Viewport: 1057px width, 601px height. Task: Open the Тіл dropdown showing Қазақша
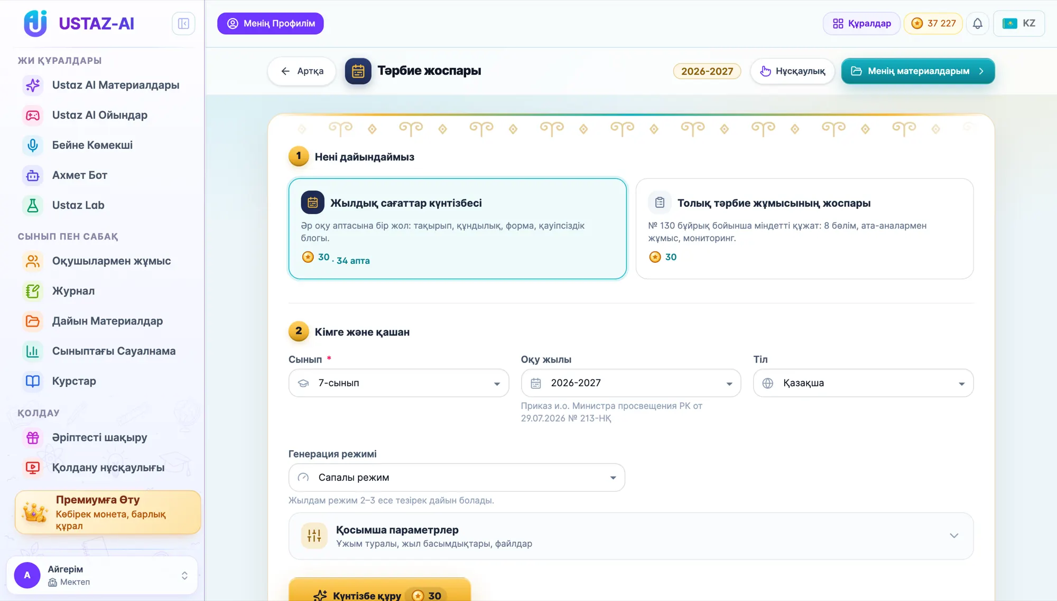coord(863,383)
